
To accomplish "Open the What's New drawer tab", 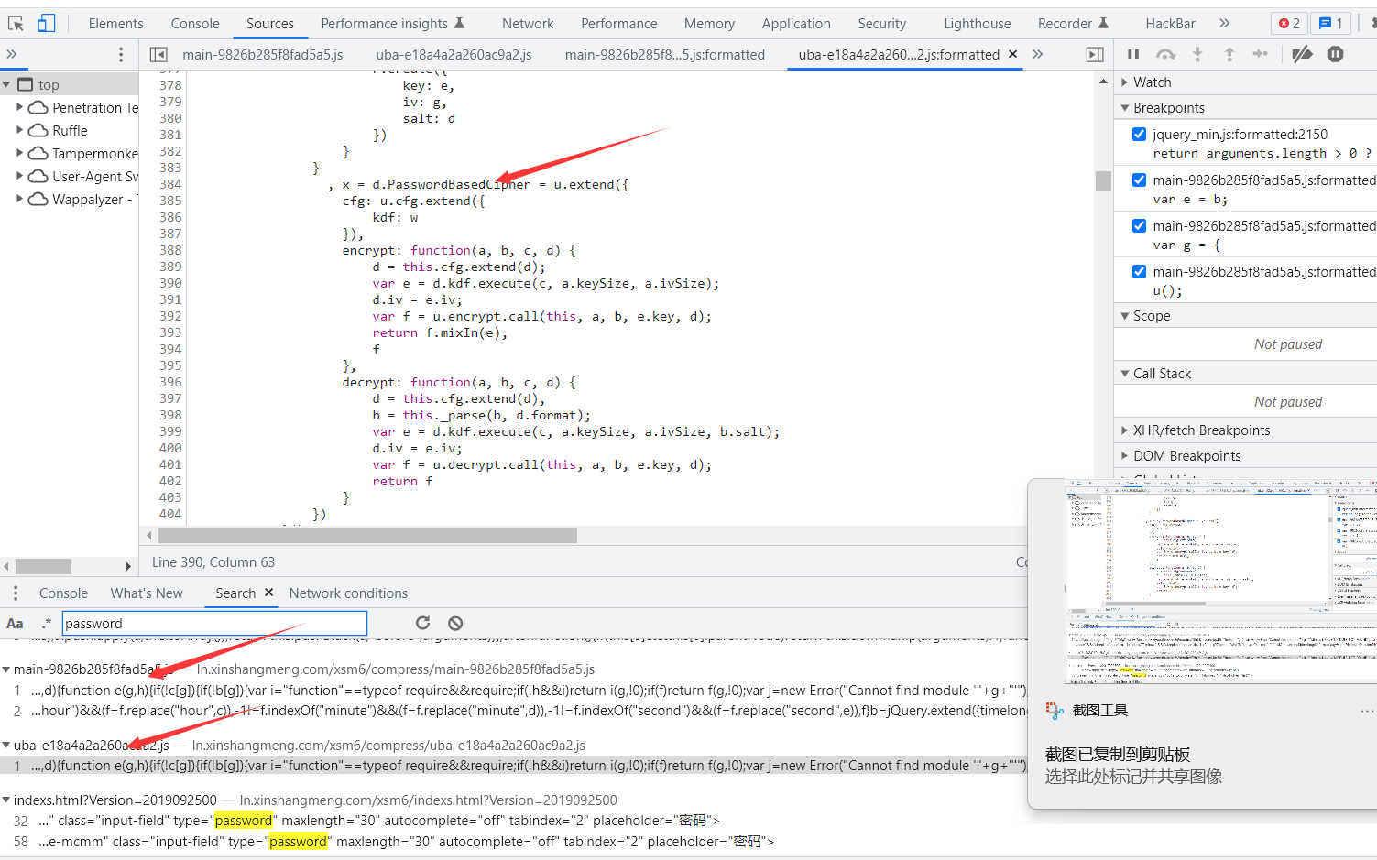I will [147, 593].
